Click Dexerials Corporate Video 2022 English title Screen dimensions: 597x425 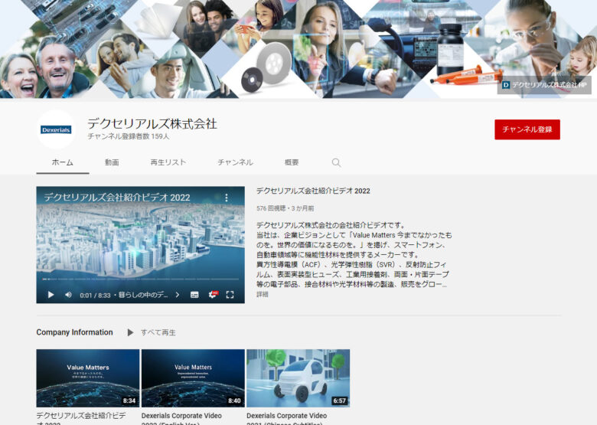click(x=181, y=419)
